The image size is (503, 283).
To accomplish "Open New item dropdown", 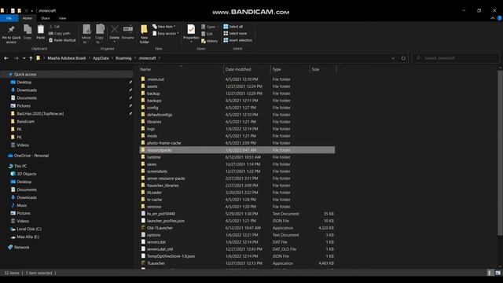I will (x=164, y=27).
